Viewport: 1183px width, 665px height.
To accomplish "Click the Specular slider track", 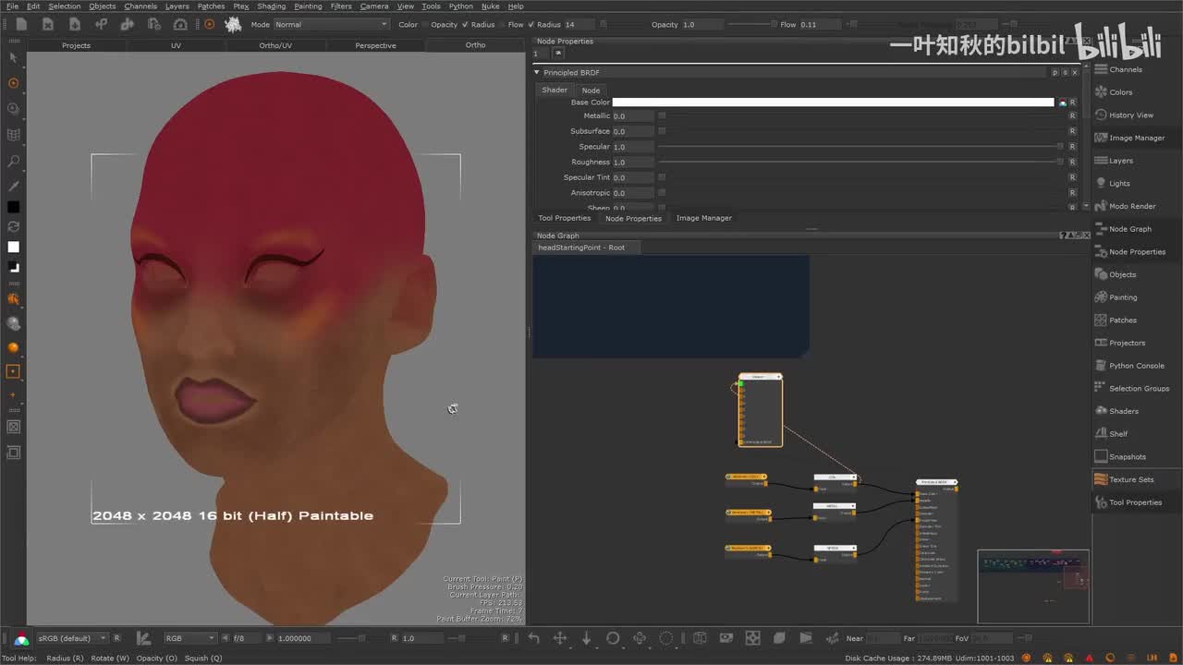I will (858, 147).
